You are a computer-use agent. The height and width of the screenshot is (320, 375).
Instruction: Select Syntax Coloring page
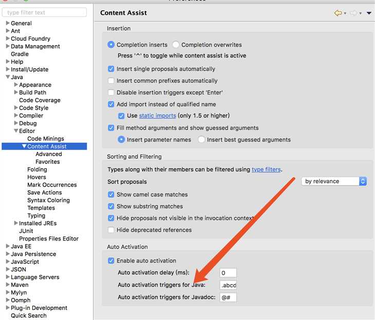tap(49, 201)
